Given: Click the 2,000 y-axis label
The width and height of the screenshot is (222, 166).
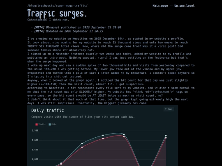Looking at the screenshot, I should 35,140.
